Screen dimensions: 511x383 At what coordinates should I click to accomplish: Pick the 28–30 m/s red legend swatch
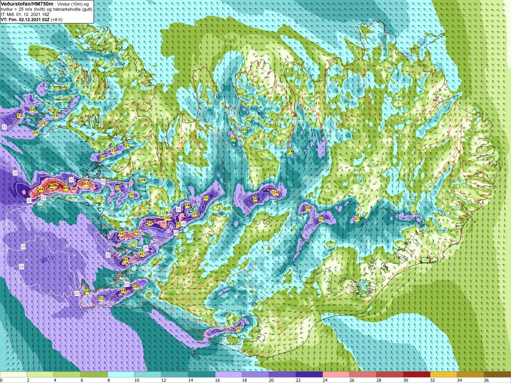tap(390, 375)
